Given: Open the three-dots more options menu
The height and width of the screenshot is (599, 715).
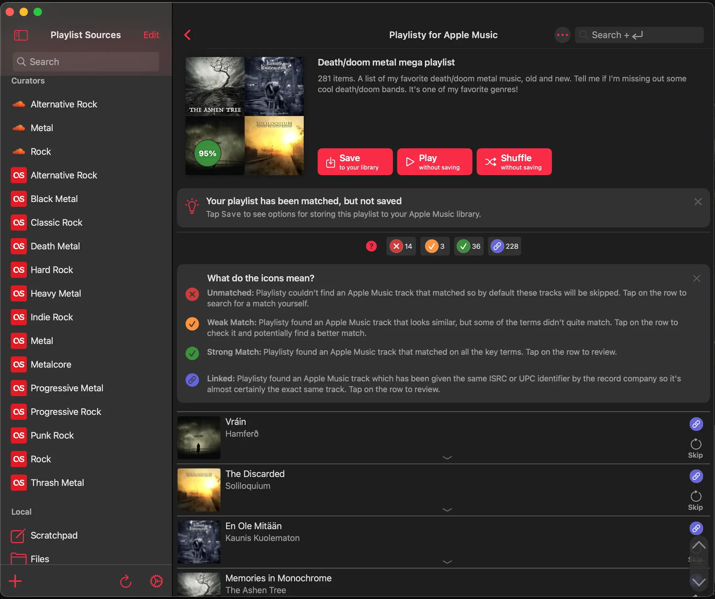Looking at the screenshot, I should coord(562,35).
